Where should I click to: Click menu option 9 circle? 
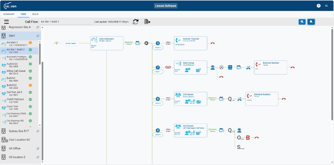coord(158,130)
